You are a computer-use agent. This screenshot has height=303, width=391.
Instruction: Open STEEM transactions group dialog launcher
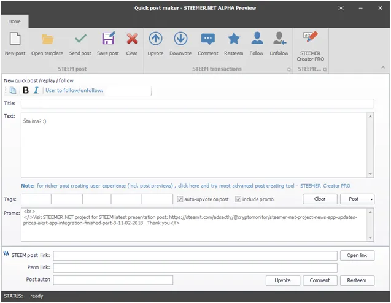(288, 69)
